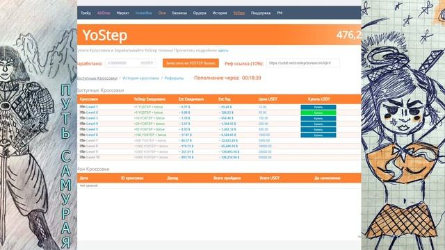This screenshot has width=445, height=250.
Task: Open the AirDrop menu item
Action: [104, 13]
